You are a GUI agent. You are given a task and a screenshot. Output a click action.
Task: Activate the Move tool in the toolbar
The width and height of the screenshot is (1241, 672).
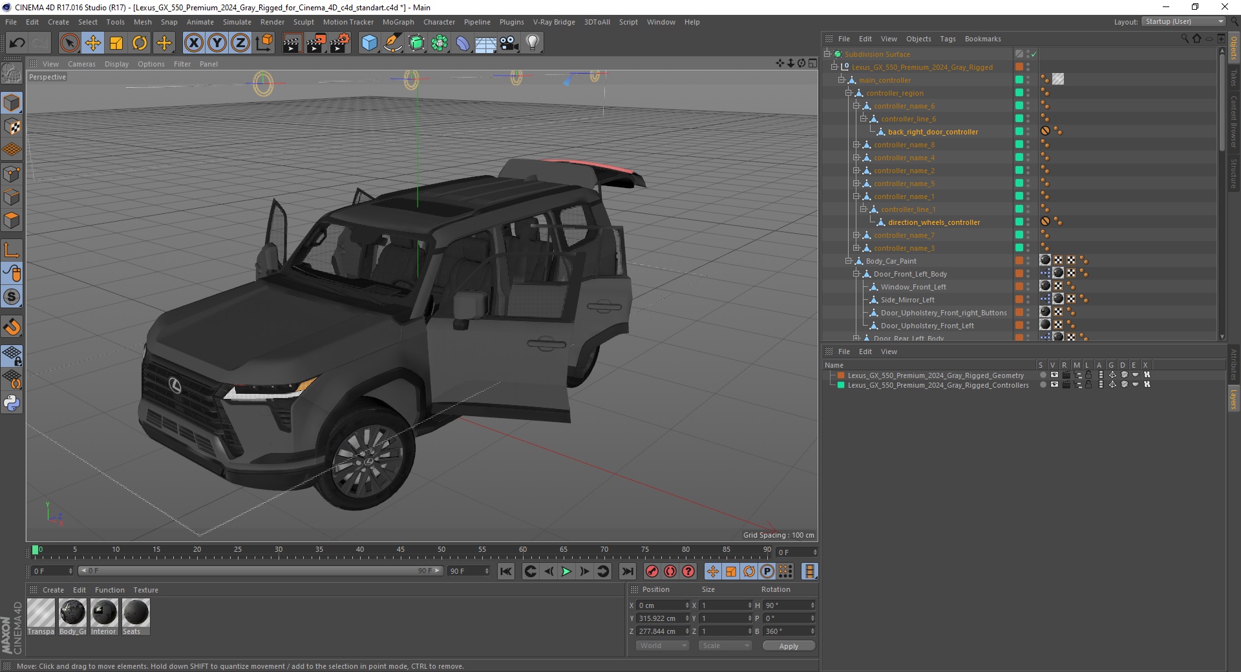click(93, 43)
